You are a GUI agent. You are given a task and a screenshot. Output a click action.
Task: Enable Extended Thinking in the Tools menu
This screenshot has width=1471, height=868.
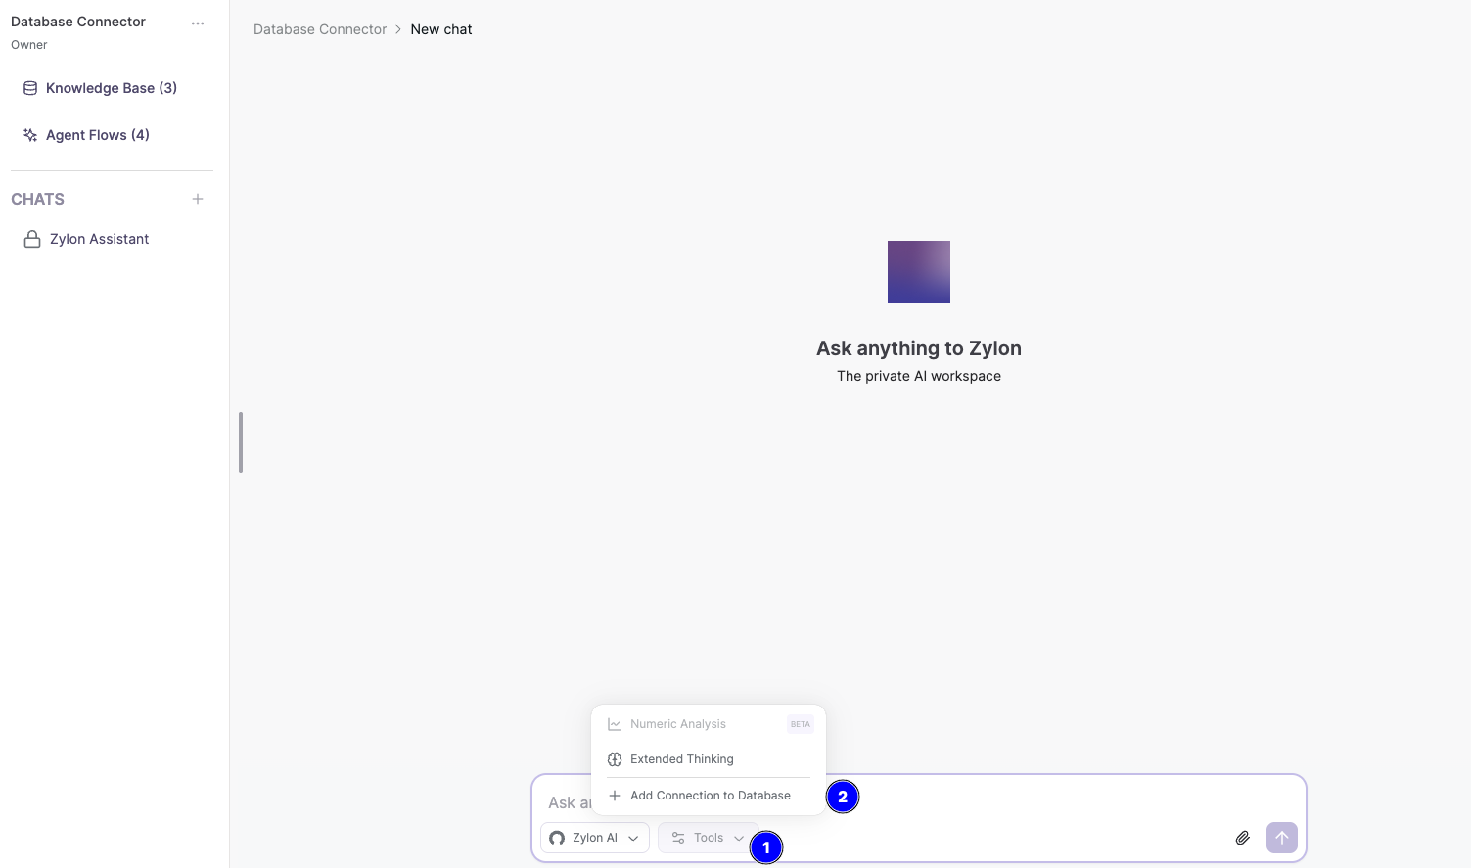(x=682, y=759)
